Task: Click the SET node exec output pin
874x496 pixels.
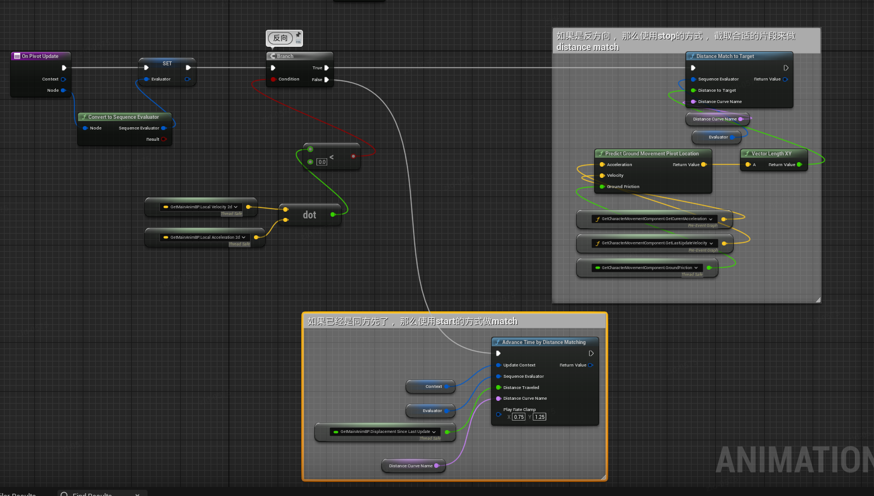Action: [x=188, y=68]
